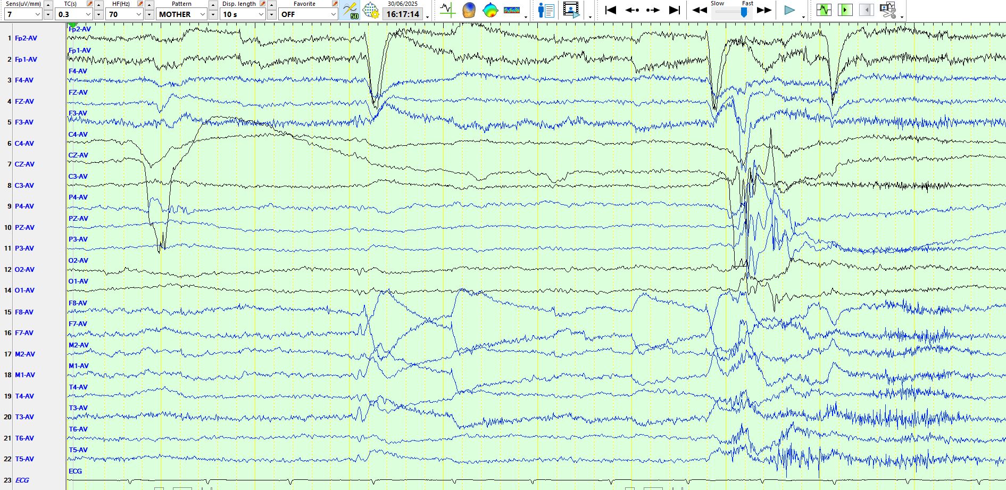Open the video and waveform clipping tool
This screenshot has height=490, width=1006.
[888, 10]
